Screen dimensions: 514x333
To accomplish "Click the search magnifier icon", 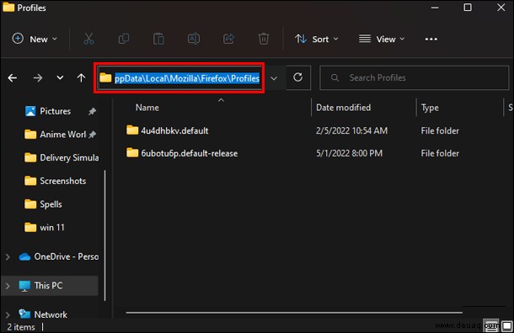I will [x=335, y=78].
